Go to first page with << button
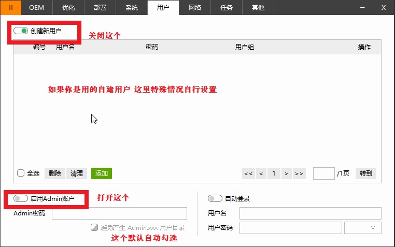This screenshot has height=247, width=395. (x=248, y=173)
